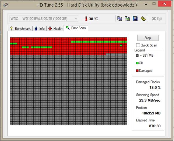Open the options gear icon in toolbar
This screenshot has width=174, height=141.
(143, 18)
